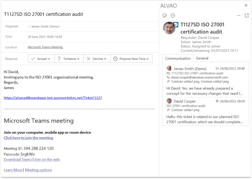
Task: Open the Microsoft Teams Meeting location link
Action: (x=45, y=47)
